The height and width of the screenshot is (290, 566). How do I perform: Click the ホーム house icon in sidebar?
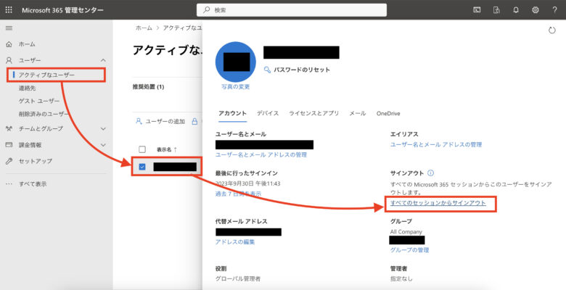[x=9, y=44]
